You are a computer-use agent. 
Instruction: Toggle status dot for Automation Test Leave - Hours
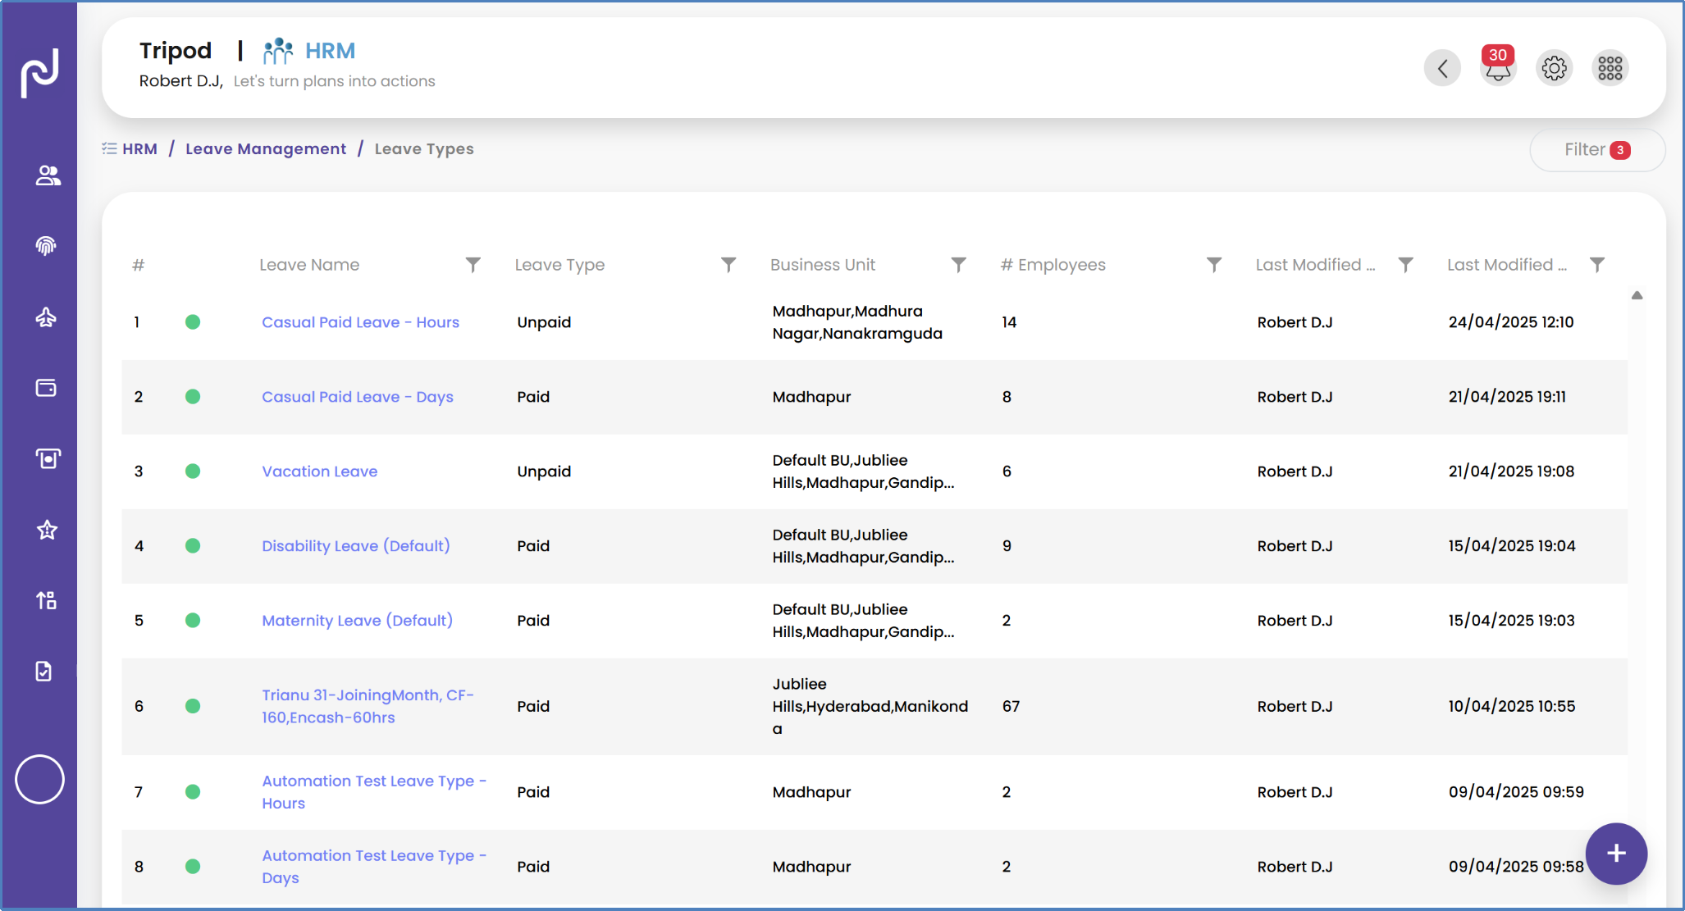pyautogui.click(x=193, y=792)
